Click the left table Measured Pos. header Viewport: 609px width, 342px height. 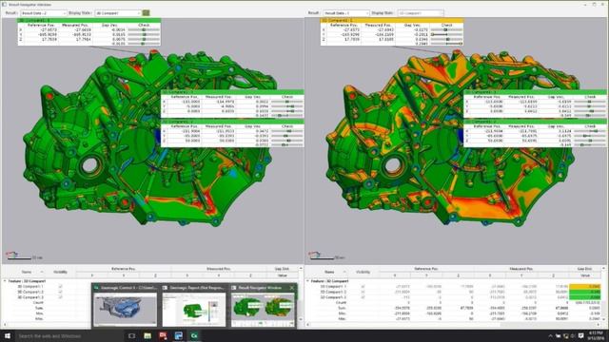pyautogui.click(x=218, y=269)
